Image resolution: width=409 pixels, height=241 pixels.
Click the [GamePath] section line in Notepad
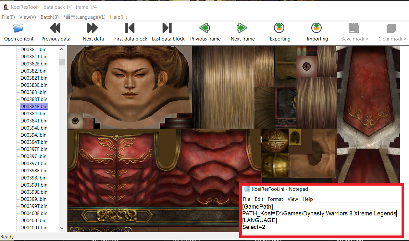point(258,206)
